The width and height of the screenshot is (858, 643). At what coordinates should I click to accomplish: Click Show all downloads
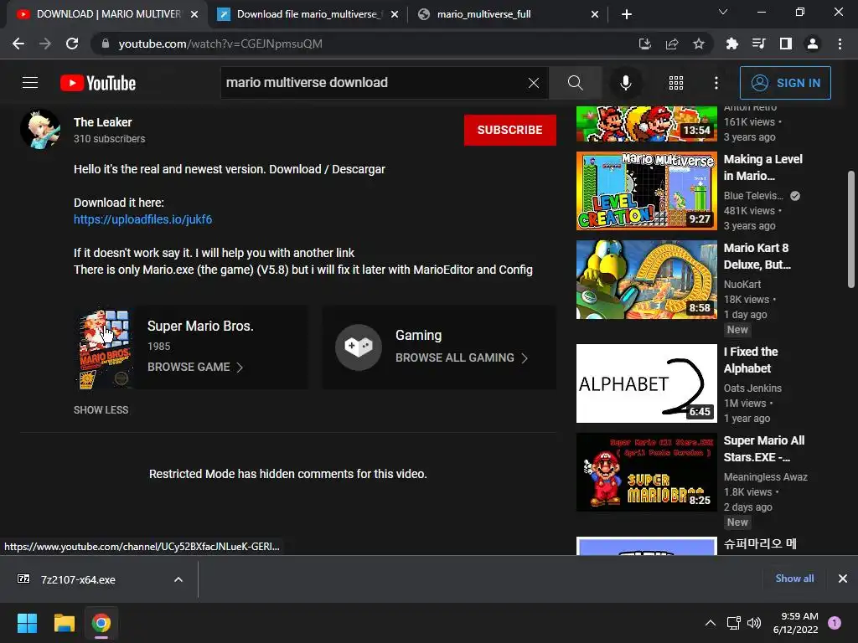click(x=794, y=579)
